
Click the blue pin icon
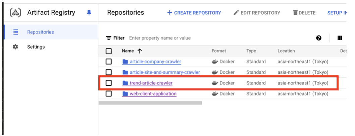click(x=89, y=13)
